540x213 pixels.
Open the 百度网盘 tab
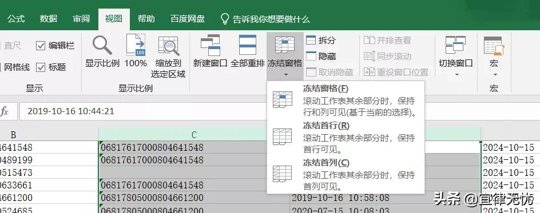coord(188,19)
